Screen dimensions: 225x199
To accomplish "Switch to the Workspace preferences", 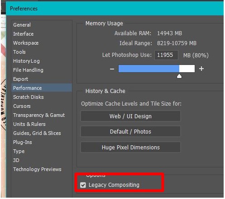I will (26, 43).
